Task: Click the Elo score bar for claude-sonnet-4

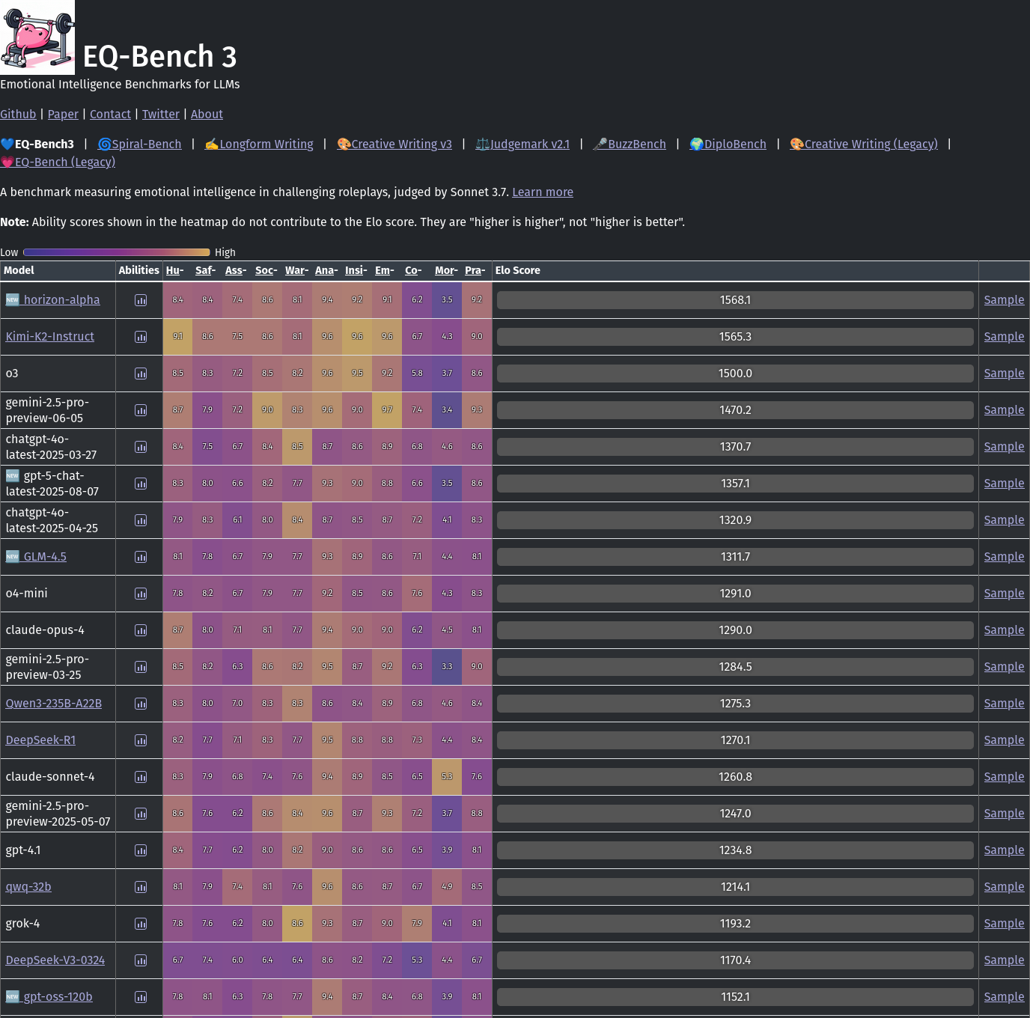Action: point(734,777)
